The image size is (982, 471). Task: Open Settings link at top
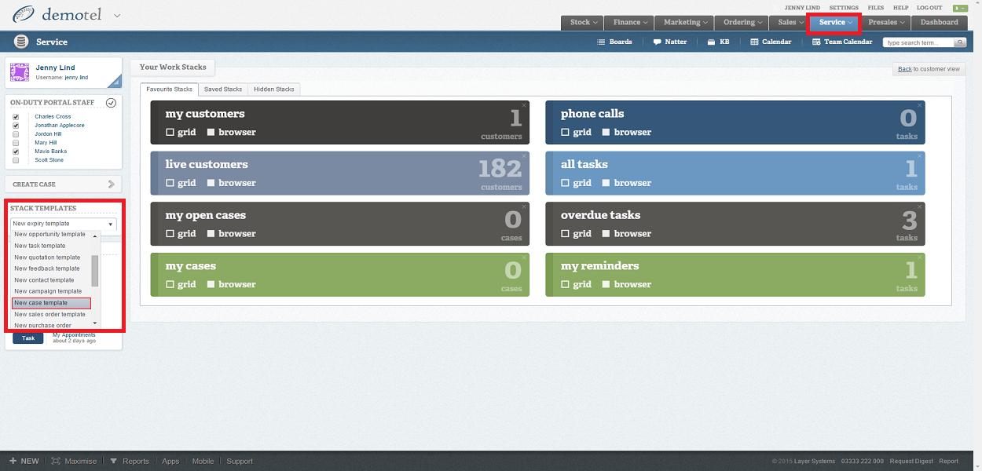(844, 8)
